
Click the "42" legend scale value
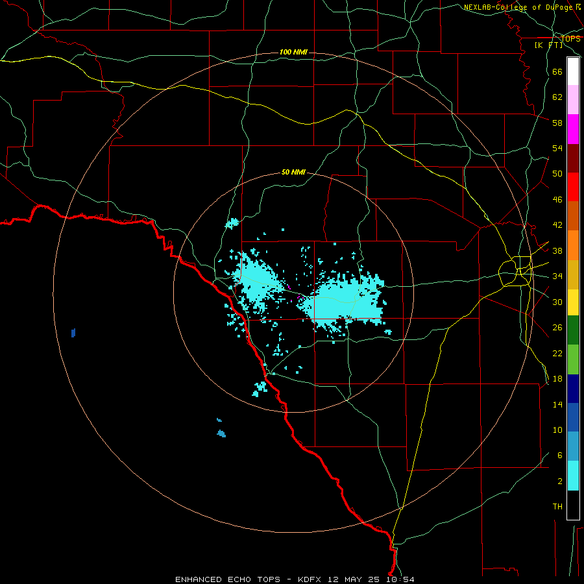[x=557, y=225]
